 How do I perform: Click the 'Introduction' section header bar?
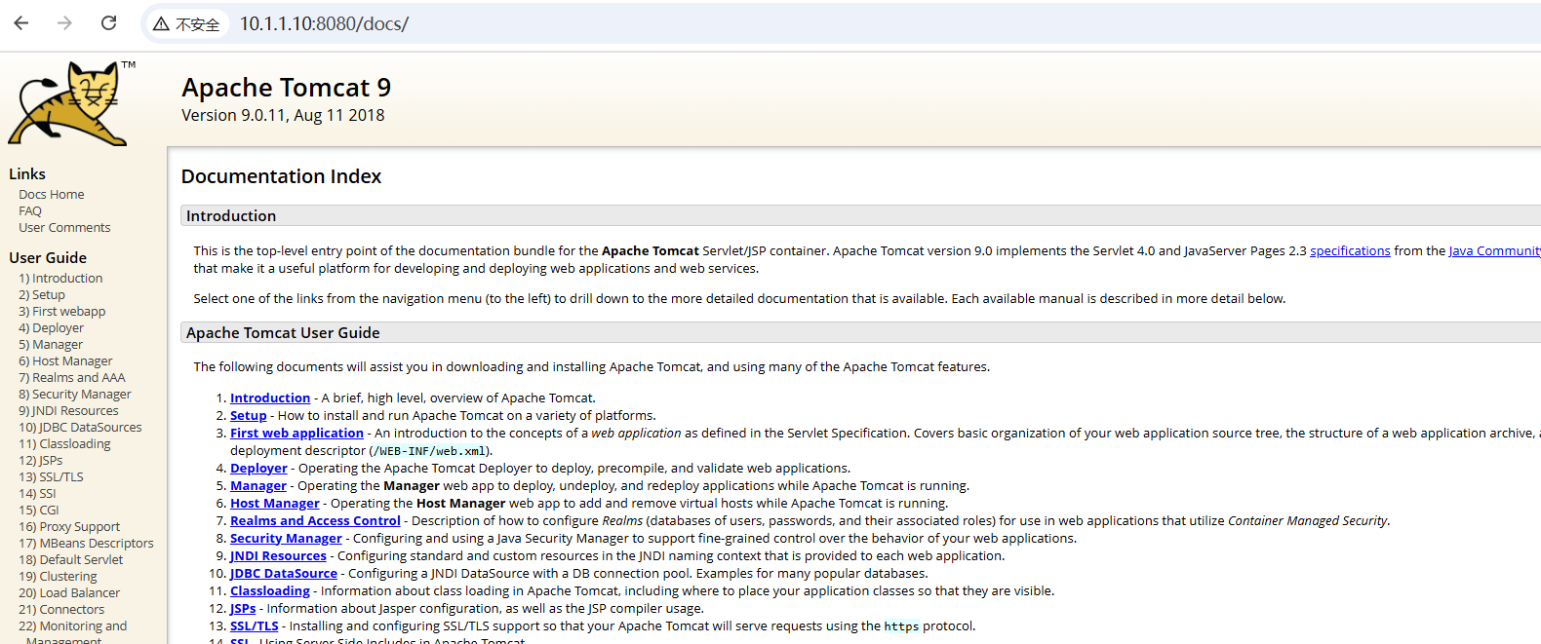click(x=860, y=216)
